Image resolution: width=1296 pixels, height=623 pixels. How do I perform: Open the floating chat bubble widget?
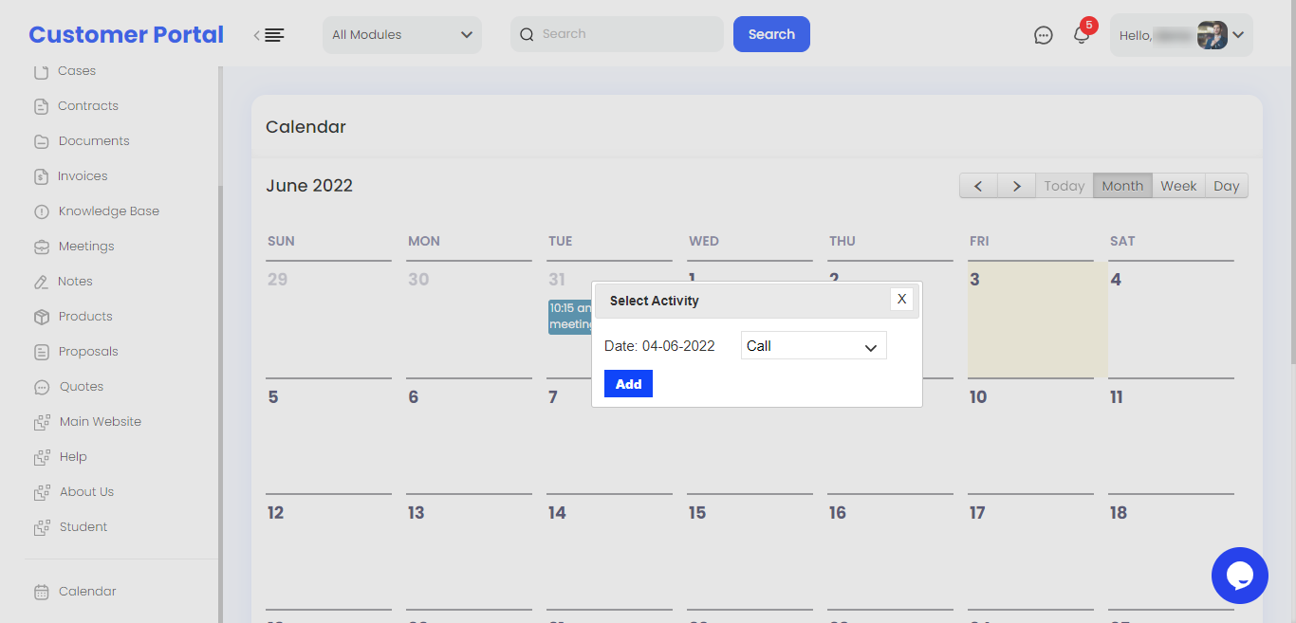click(x=1239, y=575)
